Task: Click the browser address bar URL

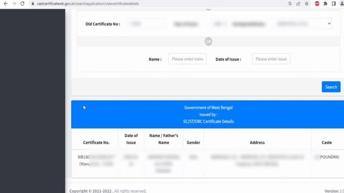Action: [x=88, y=4]
